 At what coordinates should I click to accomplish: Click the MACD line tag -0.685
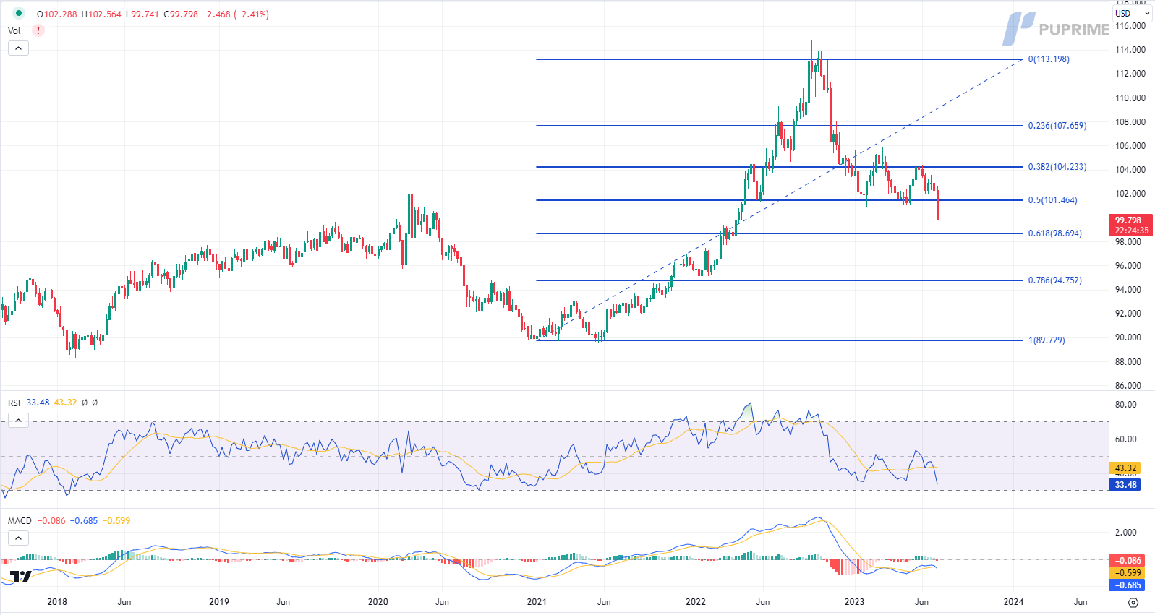click(x=1128, y=585)
